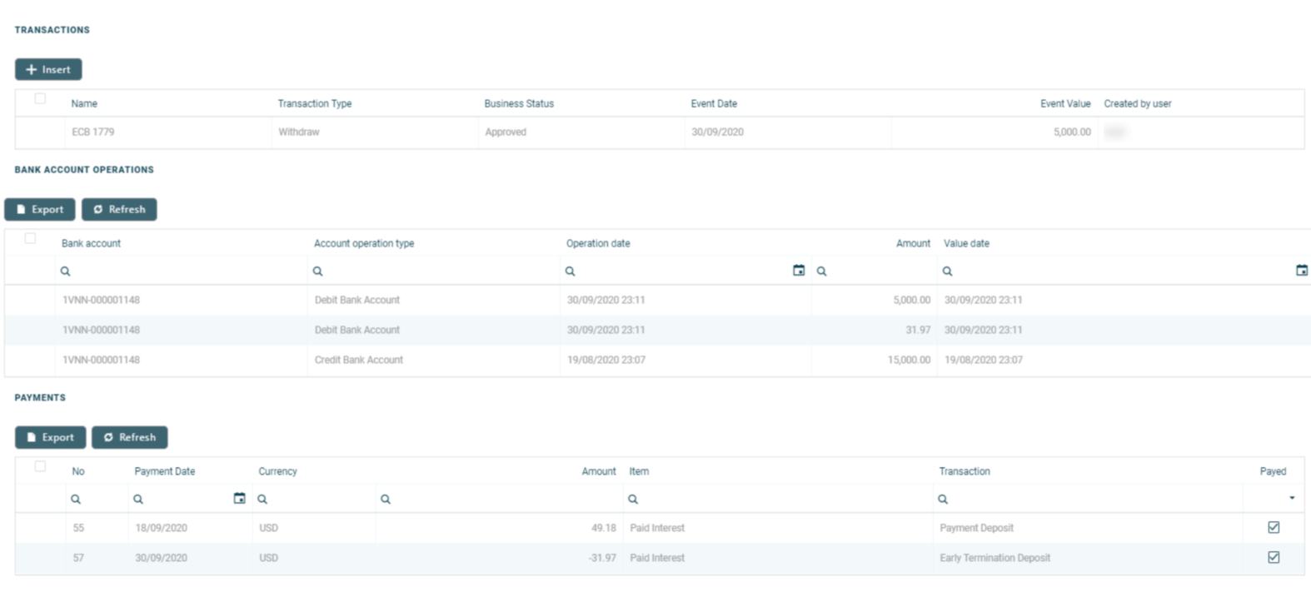
Task: Toggle select-all checkbox in Transactions table
Action: click(40, 99)
